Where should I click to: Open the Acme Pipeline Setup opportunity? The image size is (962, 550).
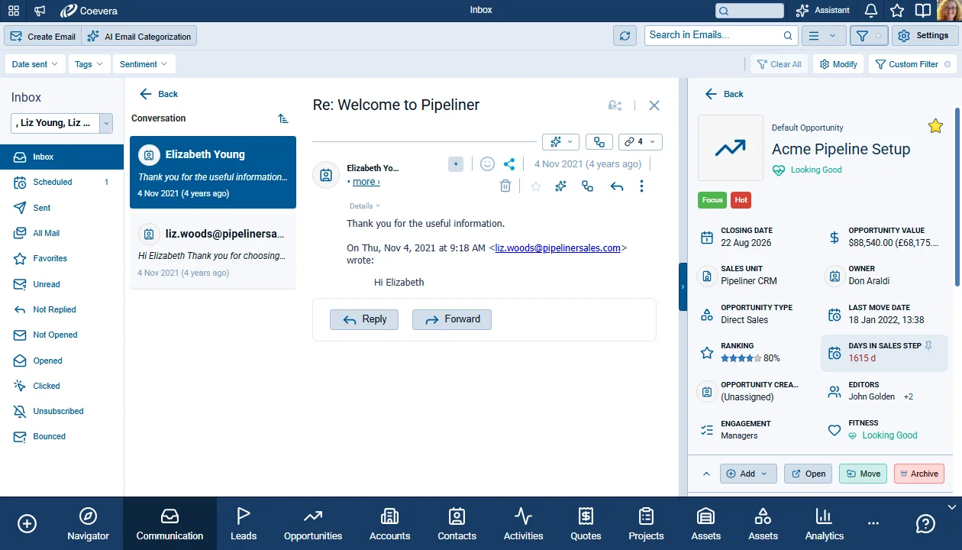click(x=809, y=474)
